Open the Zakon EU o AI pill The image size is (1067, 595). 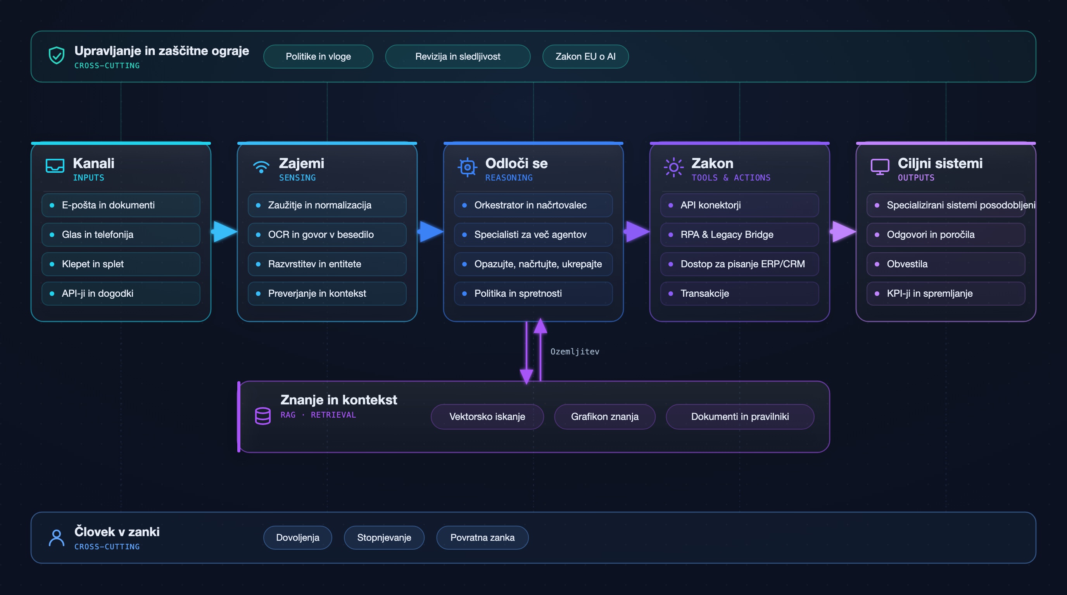(585, 56)
